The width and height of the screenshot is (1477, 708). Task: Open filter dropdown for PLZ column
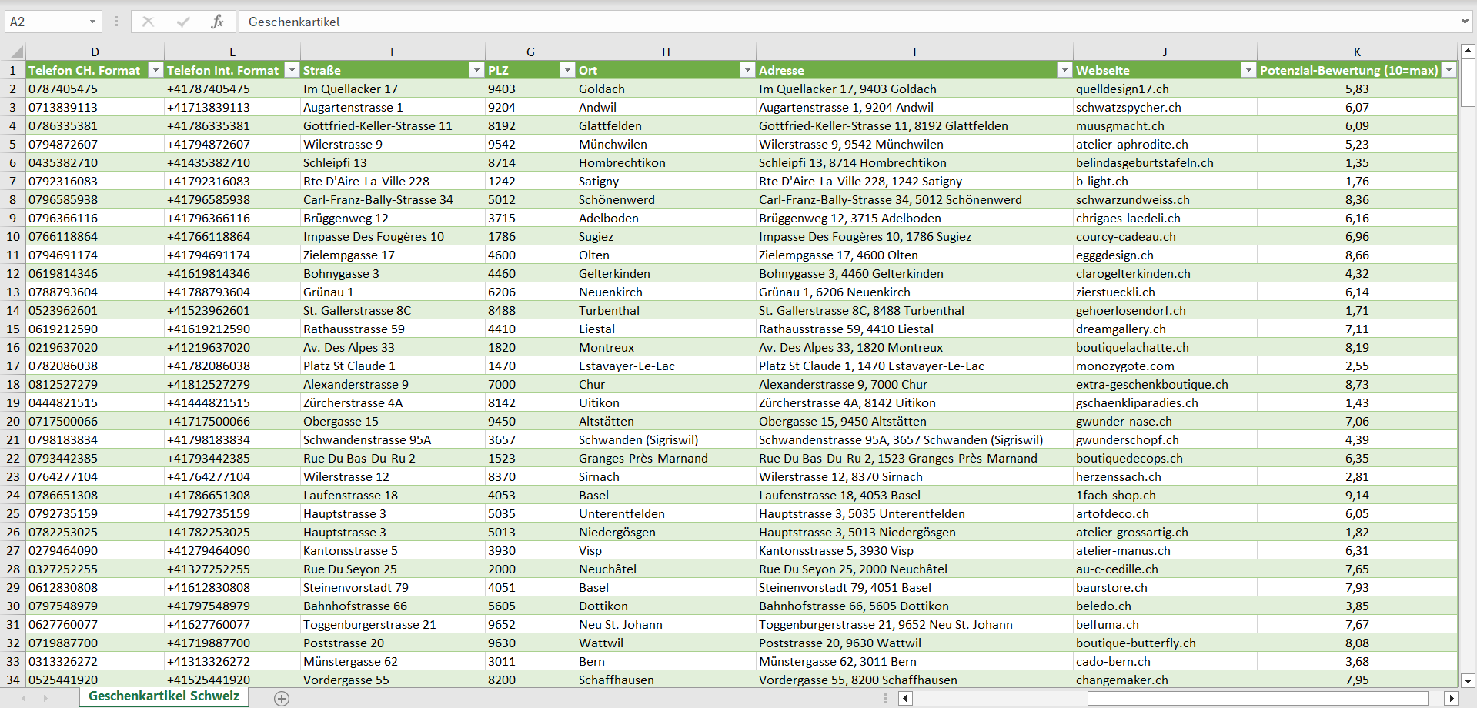click(x=567, y=70)
